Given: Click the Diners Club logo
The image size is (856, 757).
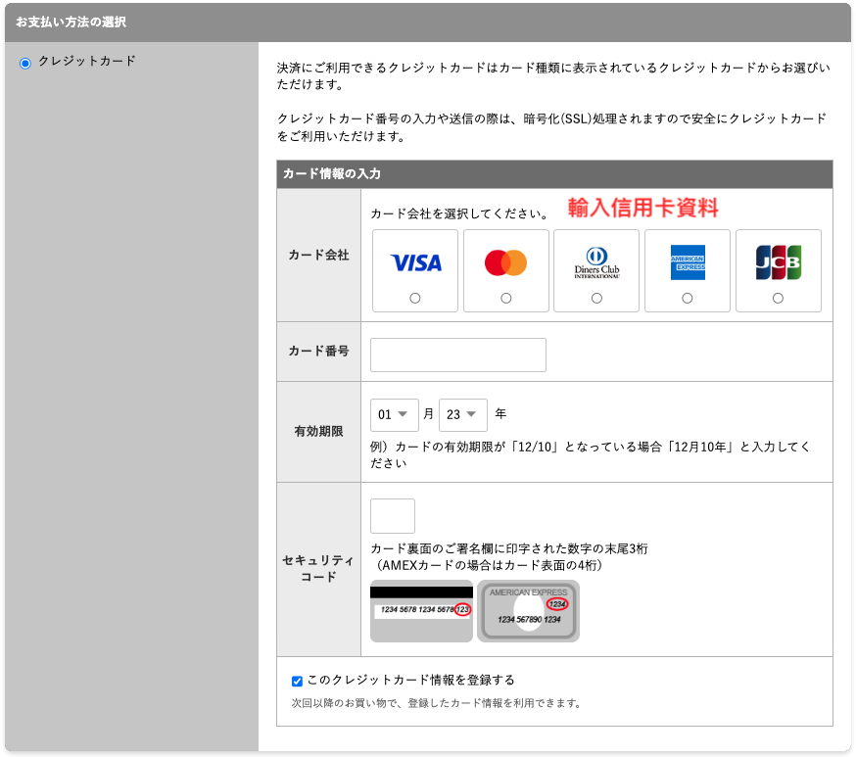Looking at the screenshot, I should point(596,262).
